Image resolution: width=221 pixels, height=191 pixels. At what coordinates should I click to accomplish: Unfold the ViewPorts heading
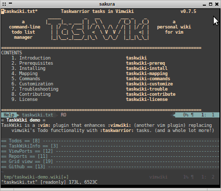tap(110, 151)
